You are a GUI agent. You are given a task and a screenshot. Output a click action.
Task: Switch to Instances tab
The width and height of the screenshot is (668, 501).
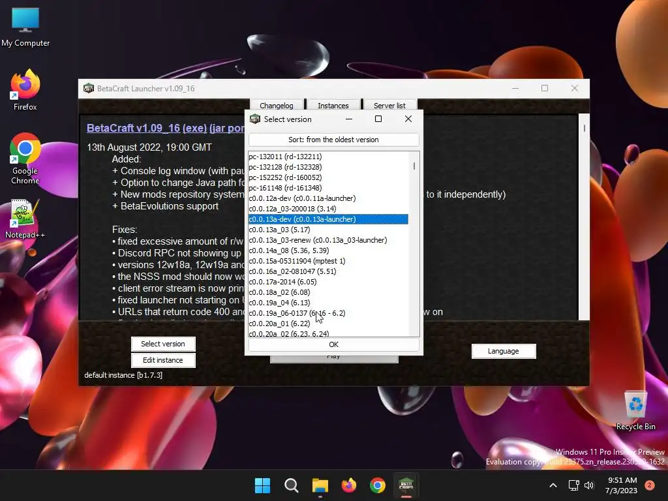(x=333, y=105)
